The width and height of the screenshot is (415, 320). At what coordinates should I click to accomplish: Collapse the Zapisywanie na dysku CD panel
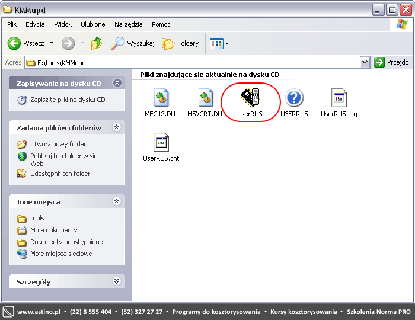[117, 83]
